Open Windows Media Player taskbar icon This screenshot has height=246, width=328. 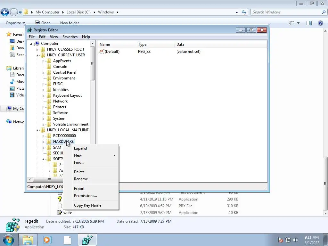pos(47,240)
